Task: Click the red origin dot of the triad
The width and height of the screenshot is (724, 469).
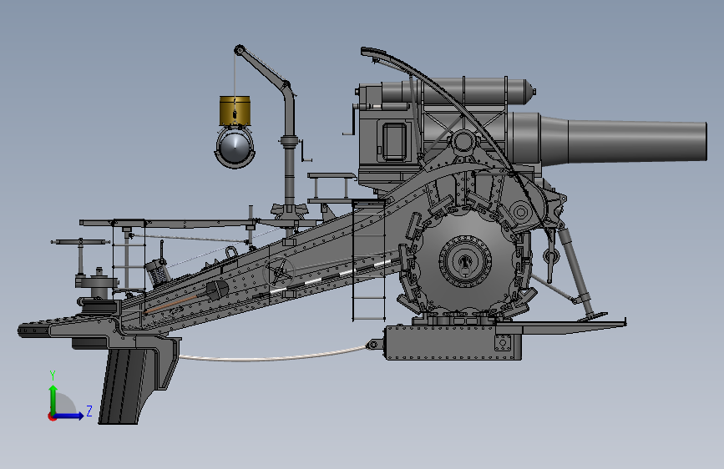Action: (x=51, y=416)
